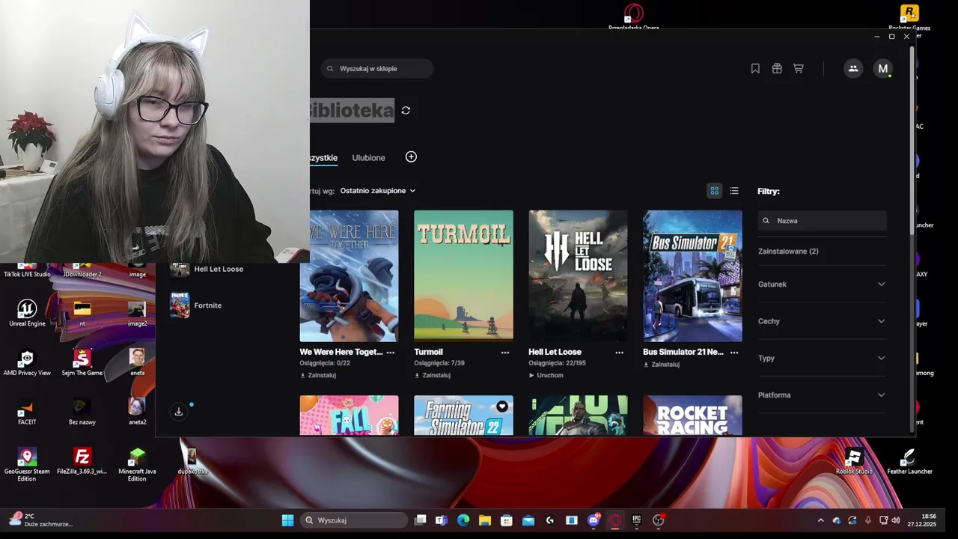The image size is (958, 539).
Task: Select the Ulubione tab
Action: point(368,158)
